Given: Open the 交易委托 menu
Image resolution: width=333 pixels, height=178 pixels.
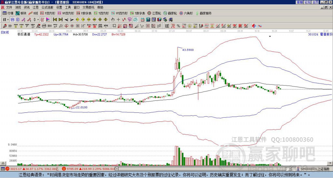Looking at the screenshot, I should tap(88, 7).
